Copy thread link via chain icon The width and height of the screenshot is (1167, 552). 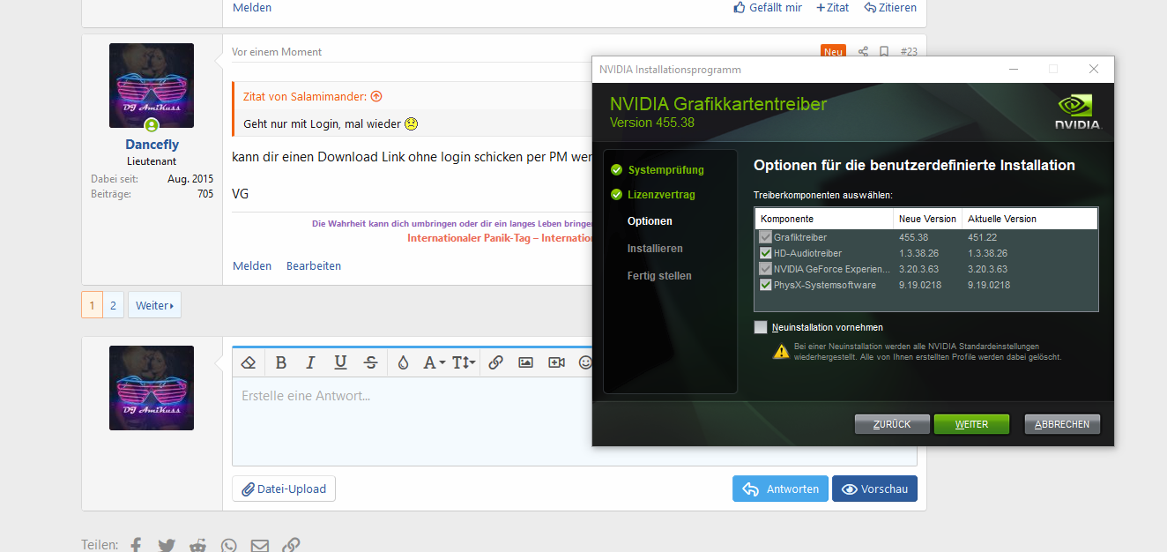click(291, 546)
